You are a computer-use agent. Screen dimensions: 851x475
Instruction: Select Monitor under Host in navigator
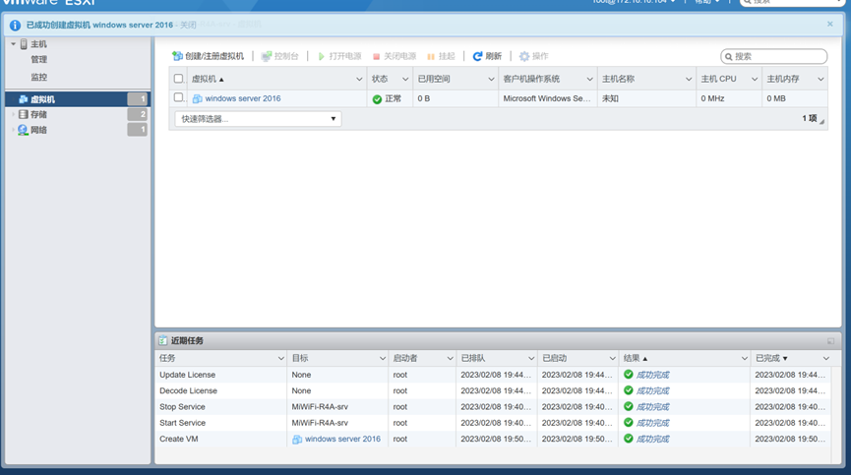pyautogui.click(x=38, y=77)
